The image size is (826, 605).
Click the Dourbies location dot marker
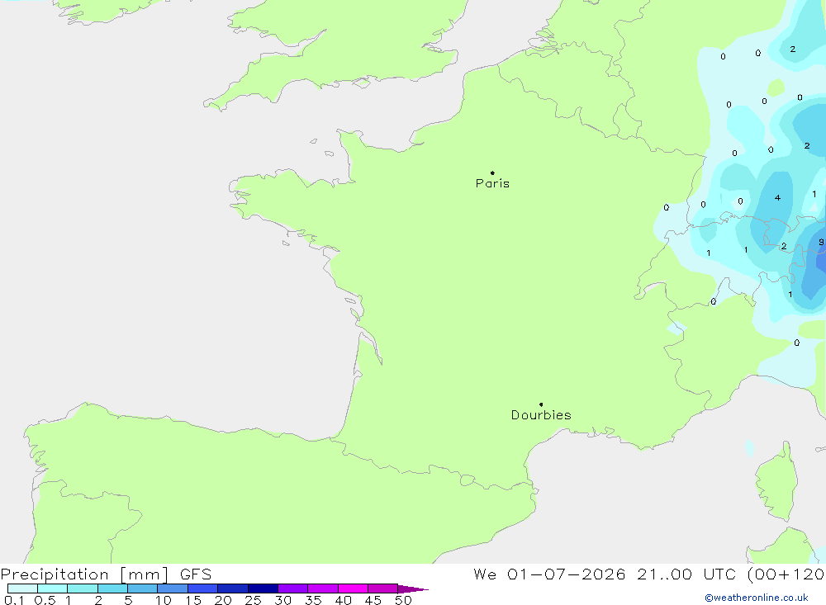[x=541, y=404]
